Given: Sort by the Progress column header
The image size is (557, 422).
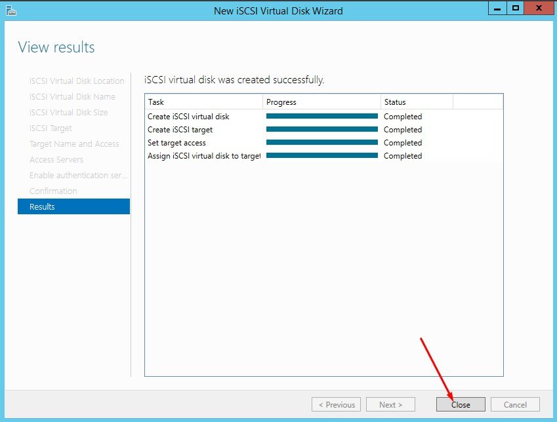Looking at the screenshot, I should pyautogui.click(x=321, y=102).
